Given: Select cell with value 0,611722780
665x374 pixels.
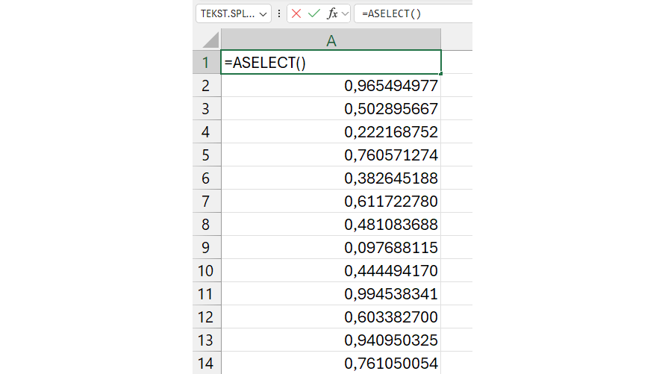Looking at the screenshot, I should click(x=331, y=201).
